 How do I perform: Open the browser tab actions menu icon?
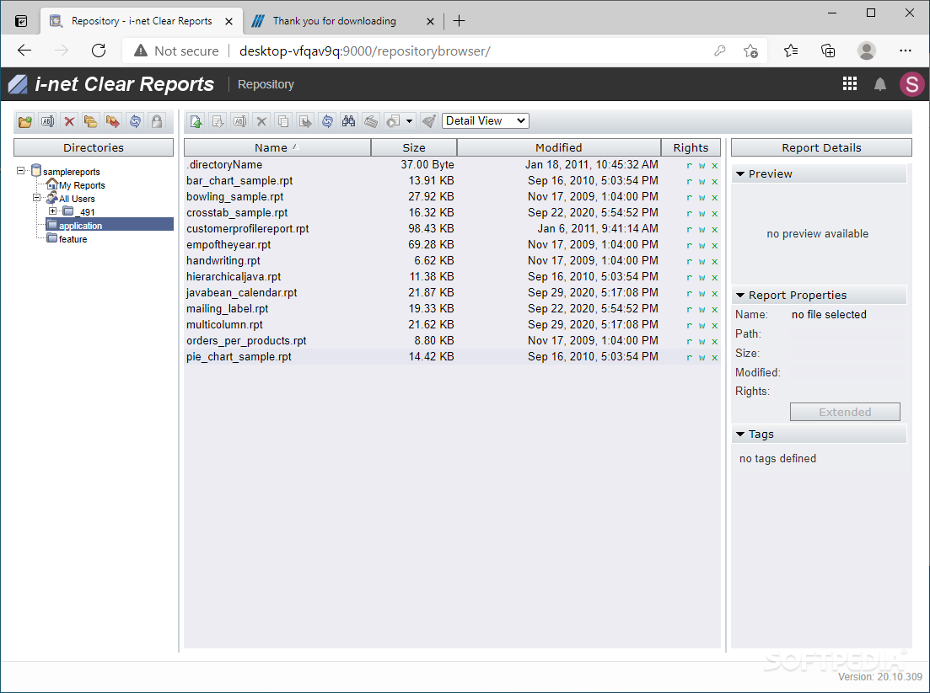(21, 21)
